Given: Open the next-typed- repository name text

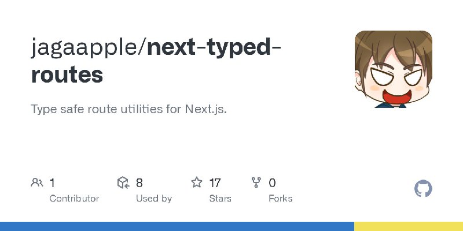Looking at the screenshot, I should 214,47.
